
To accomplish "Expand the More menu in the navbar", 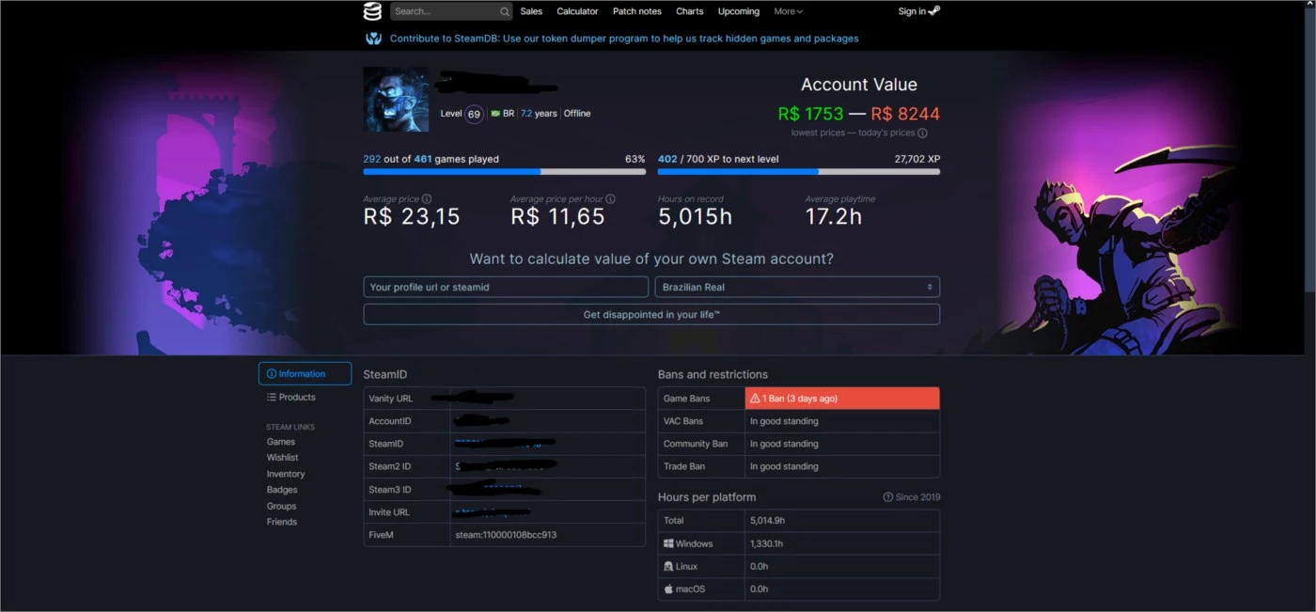I will 788,11.
